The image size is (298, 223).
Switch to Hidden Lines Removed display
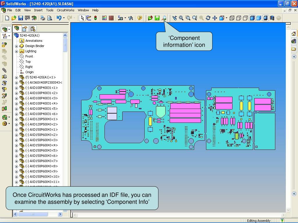245,18
